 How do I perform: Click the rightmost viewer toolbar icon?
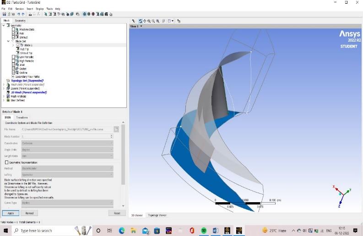179,21
